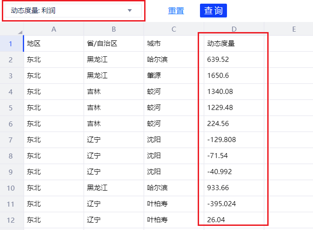313x230 pixels.
Task: Click the 动态度量 cell in column D
Action: [x=234, y=44]
